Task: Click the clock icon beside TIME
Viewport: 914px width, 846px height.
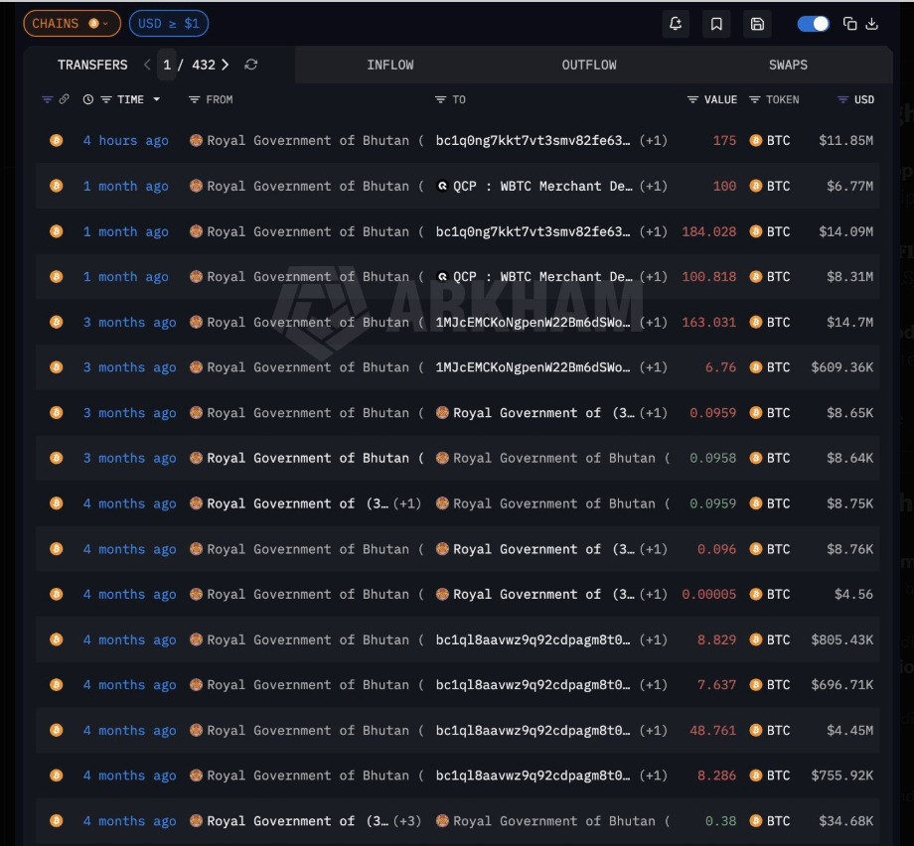Action: point(88,99)
